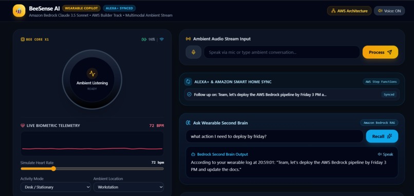Click the heart rate waveform chart
The width and height of the screenshot is (414, 196).
92,144
